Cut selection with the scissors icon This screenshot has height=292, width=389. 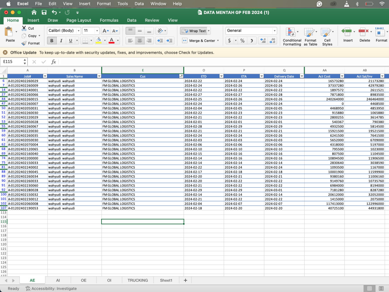(x=24, y=28)
